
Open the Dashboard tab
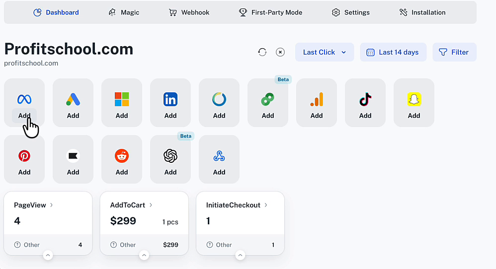click(56, 12)
